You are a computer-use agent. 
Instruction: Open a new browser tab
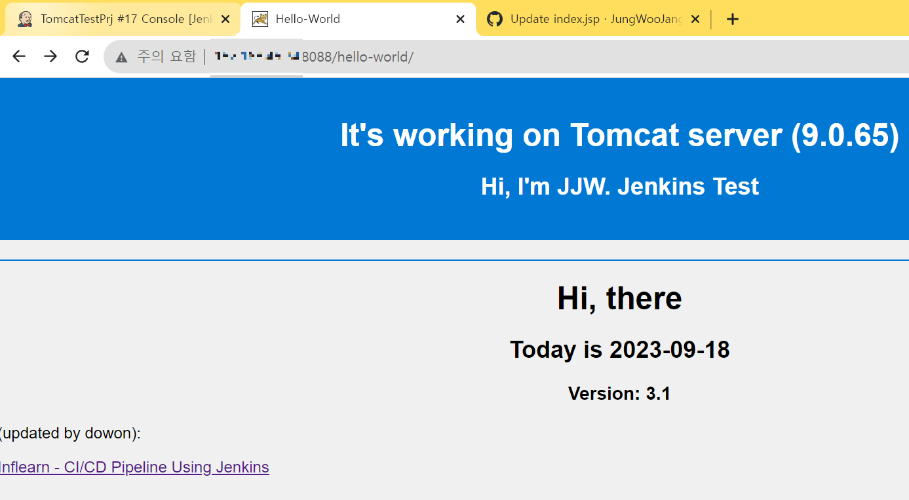point(733,19)
